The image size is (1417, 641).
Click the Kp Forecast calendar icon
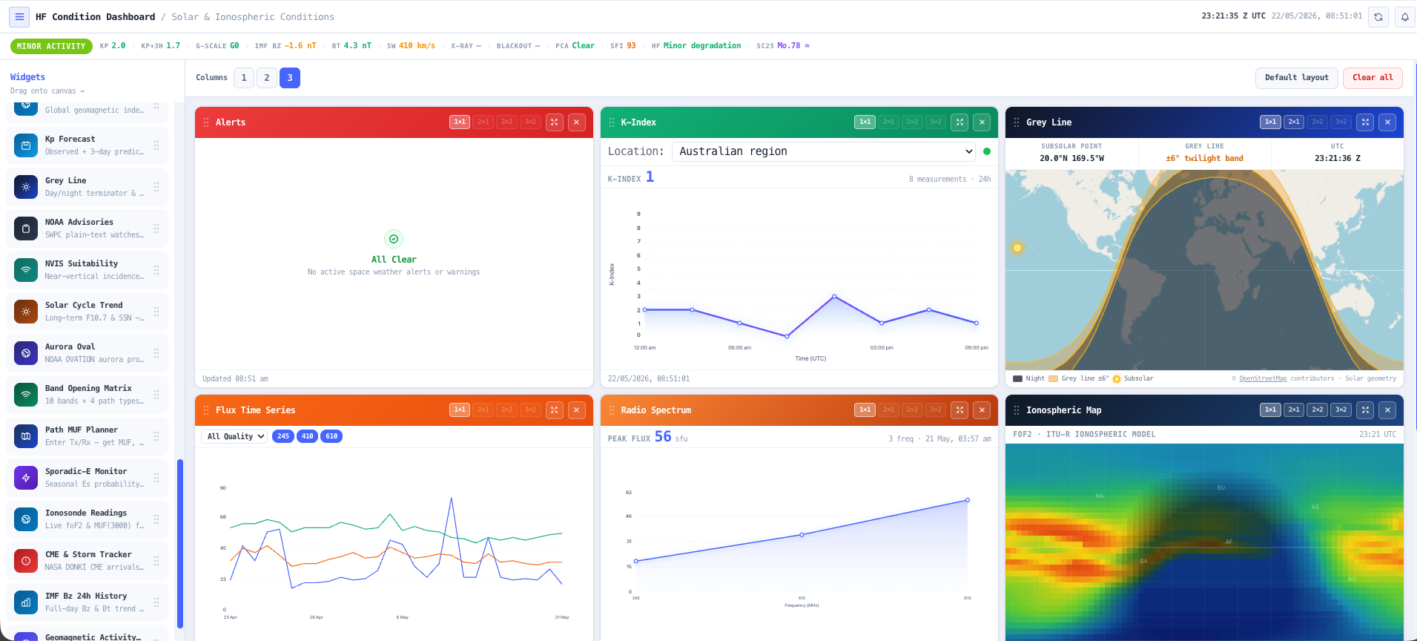click(x=26, y=145)
